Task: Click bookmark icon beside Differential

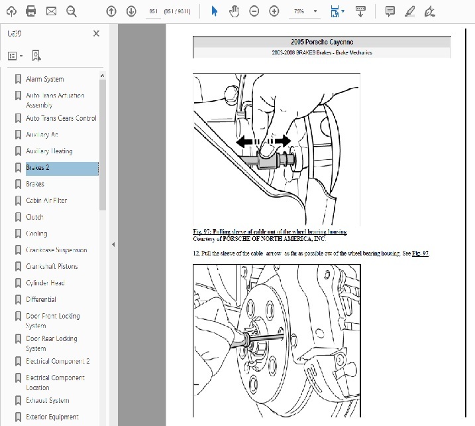Action: pos(18,299)
